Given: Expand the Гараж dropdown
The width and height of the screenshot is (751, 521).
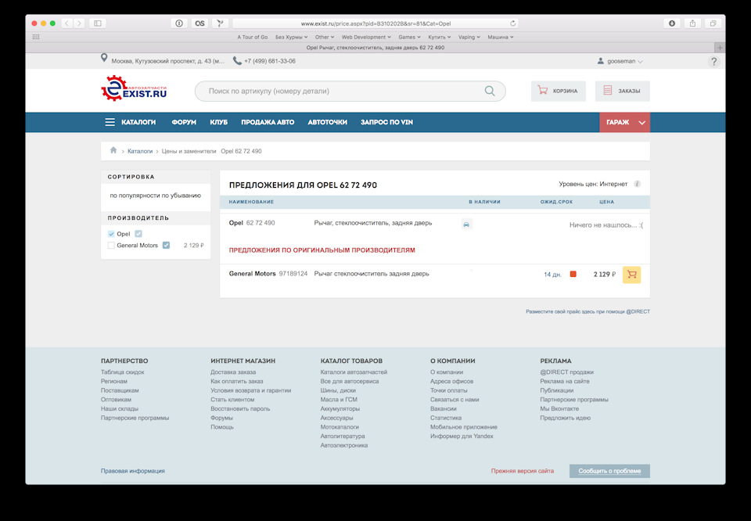Looking at the screenshot, I should pos(641,123).
